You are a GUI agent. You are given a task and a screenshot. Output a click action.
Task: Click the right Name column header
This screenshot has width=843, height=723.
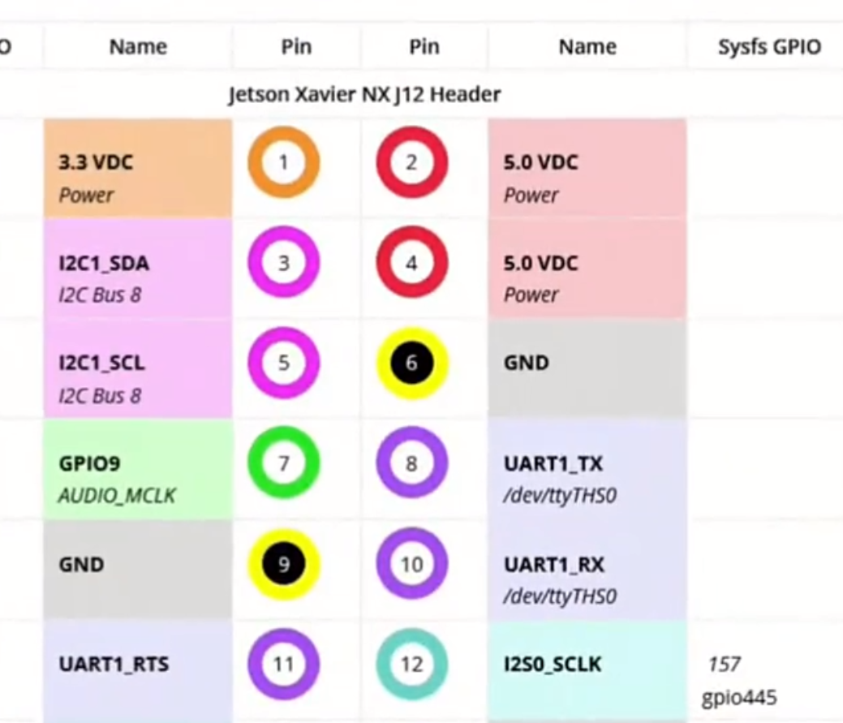click(587, 47)
